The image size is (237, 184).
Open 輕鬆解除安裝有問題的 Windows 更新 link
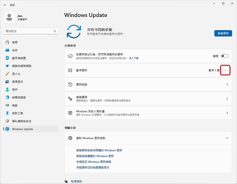(x=99, y=150)
